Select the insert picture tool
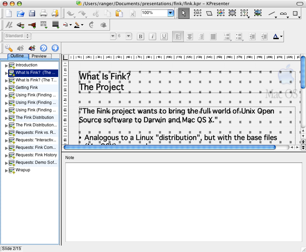 click(x=258, y=13)
